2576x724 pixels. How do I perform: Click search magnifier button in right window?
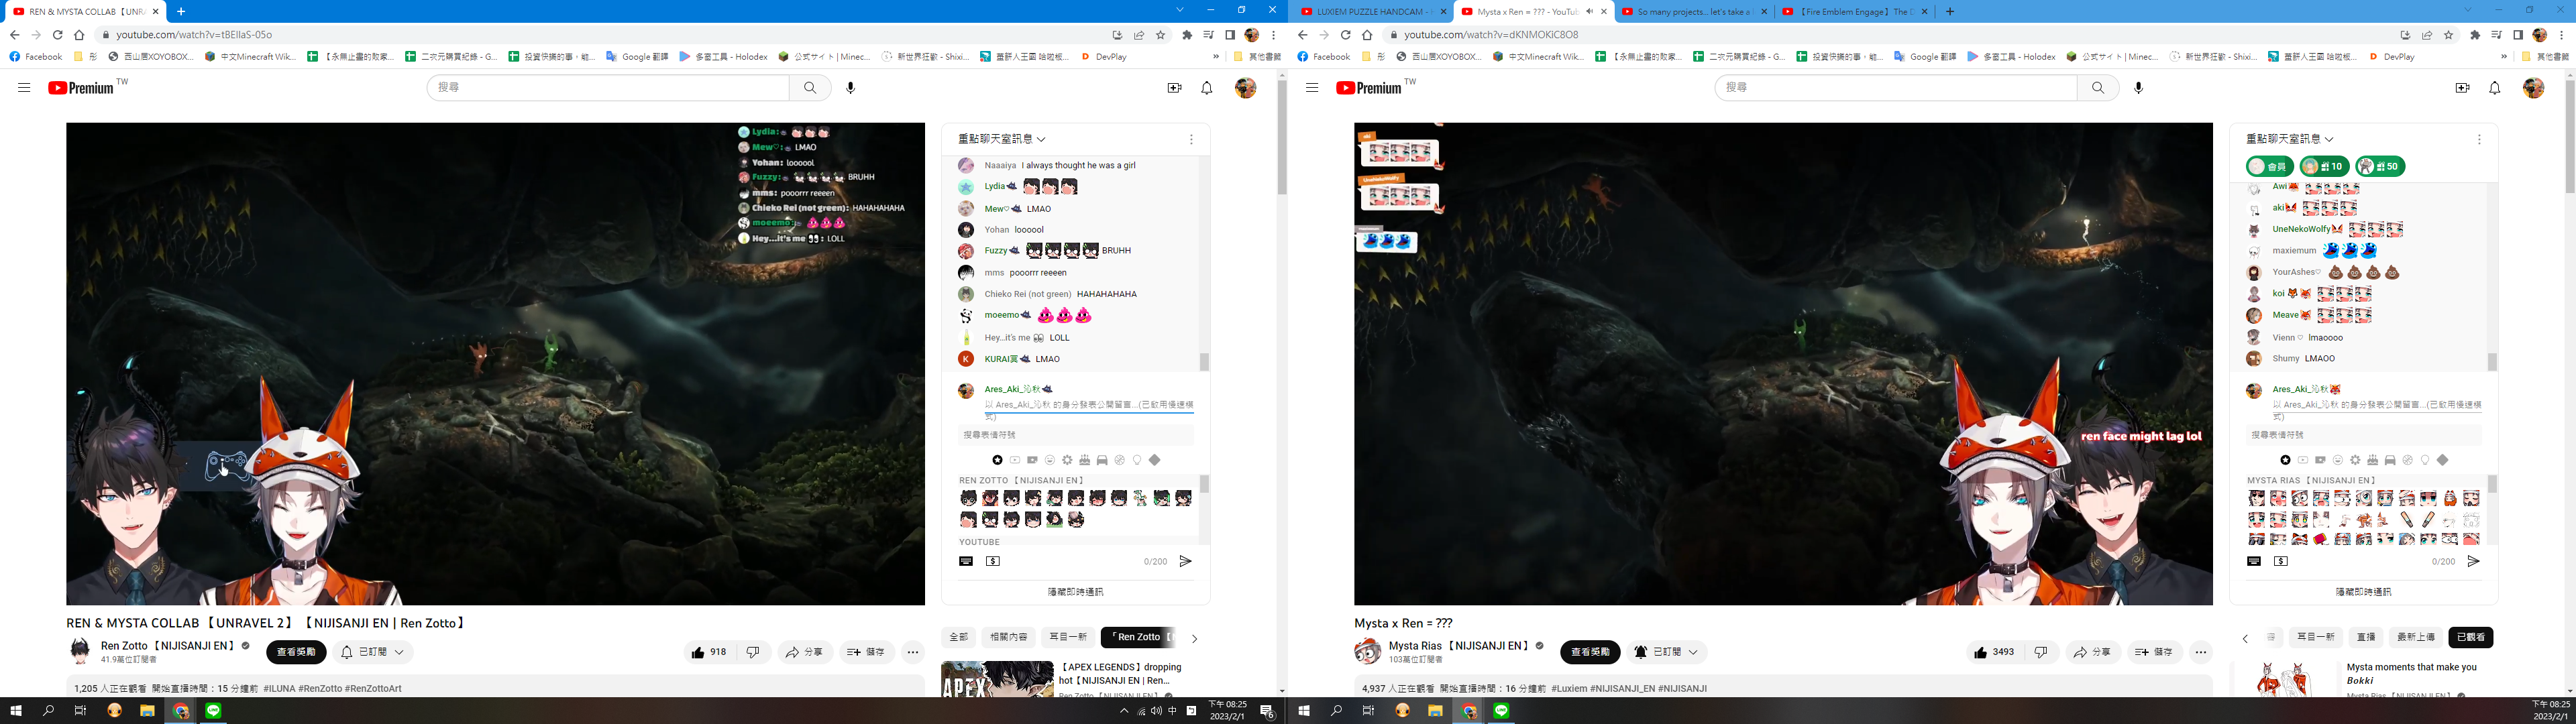2098,88
